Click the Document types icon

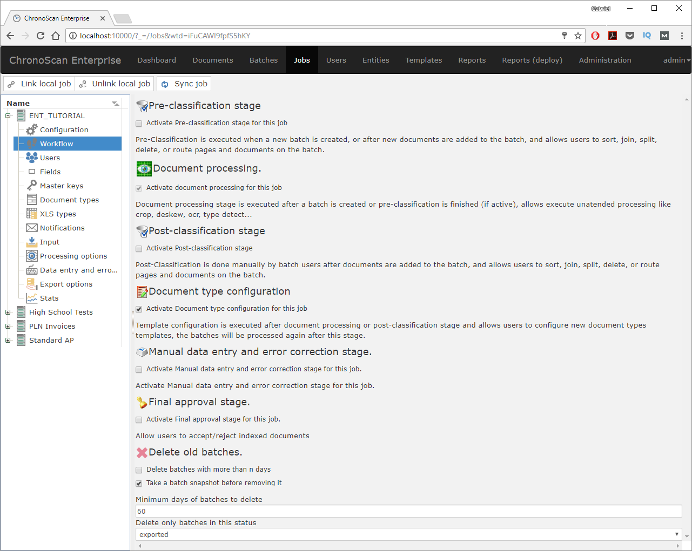pos(32,200)
